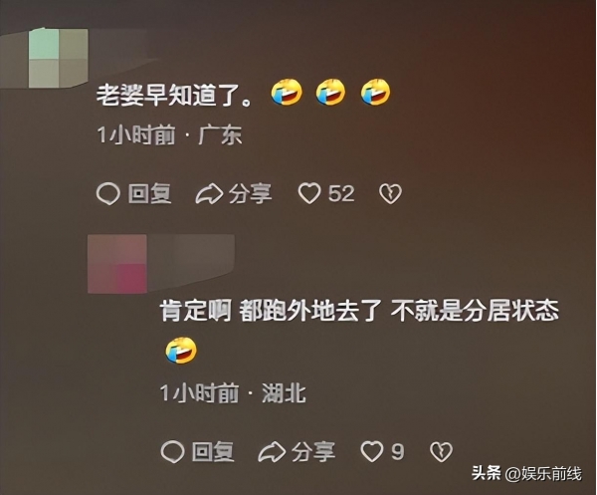Click the 1小时前 · 广东 timestamp
This screenshot has height=495, width=597.
(x=169, y=134)
